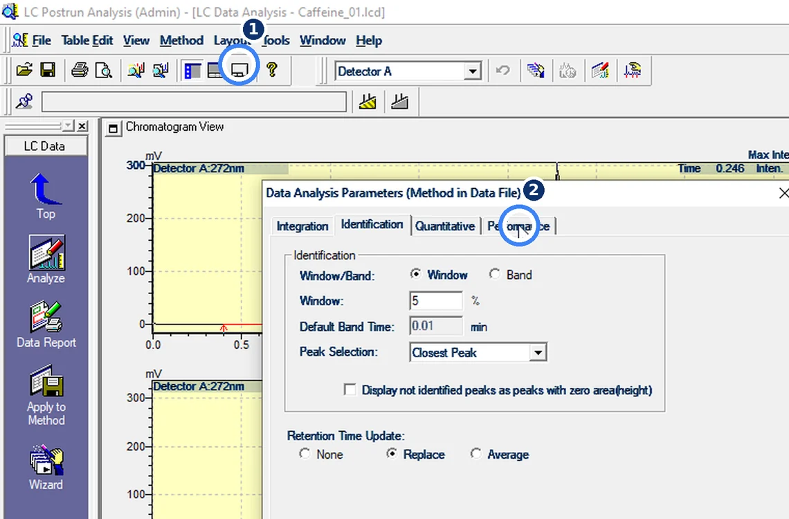Select the Window radio button for Window/Band
Screen dimensions: 789x519
(x=415, y=274)
